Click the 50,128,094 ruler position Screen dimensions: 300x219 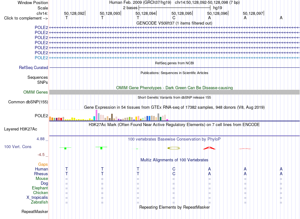tap(146, 13)
